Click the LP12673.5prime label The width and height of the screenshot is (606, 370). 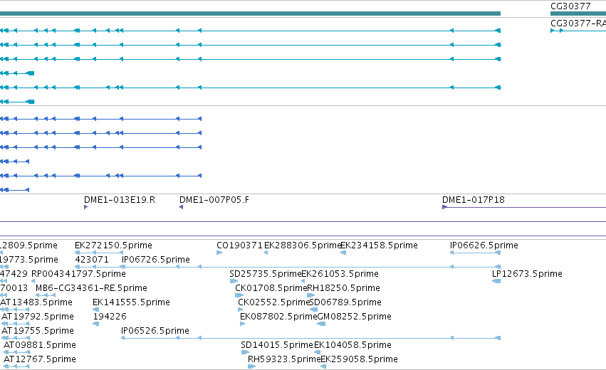pos(527,274)
